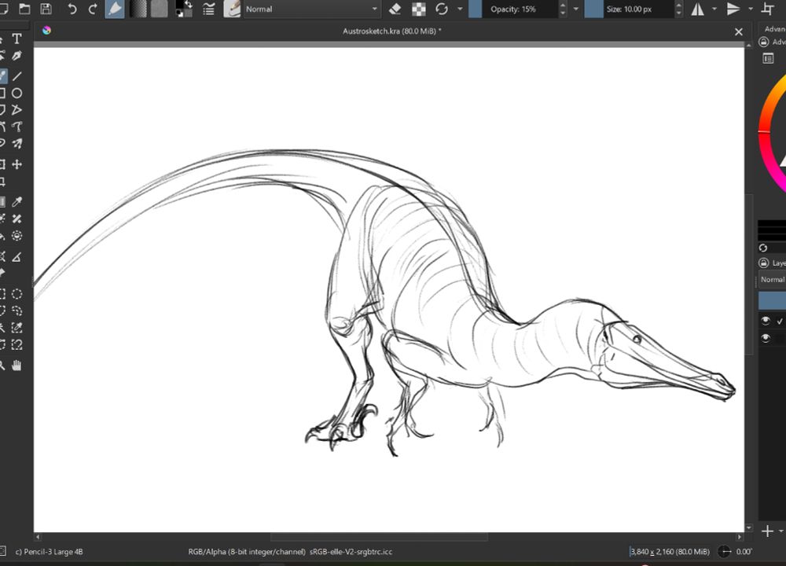Undo the last stroke
Image resolution: width=786 pixels, height=566 pixels.
[x=72, y=9]
